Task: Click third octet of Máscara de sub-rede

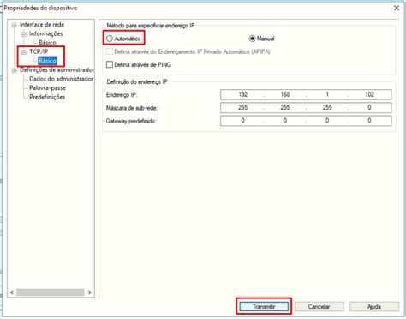Action: [327, 107]
